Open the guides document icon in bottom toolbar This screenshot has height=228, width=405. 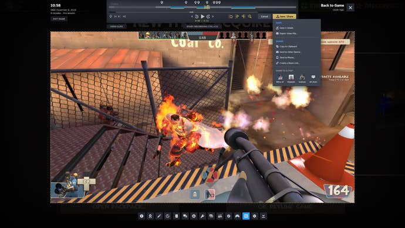tap(177, 216)
